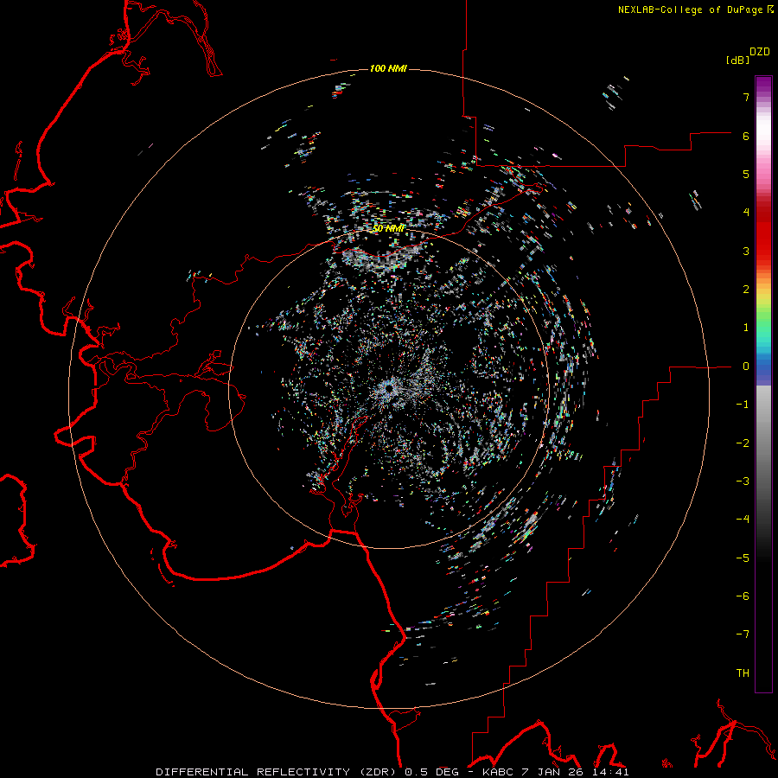778x778 pixels.
Task: Click the -5 value on the color scale
Action: coord(743,558)
